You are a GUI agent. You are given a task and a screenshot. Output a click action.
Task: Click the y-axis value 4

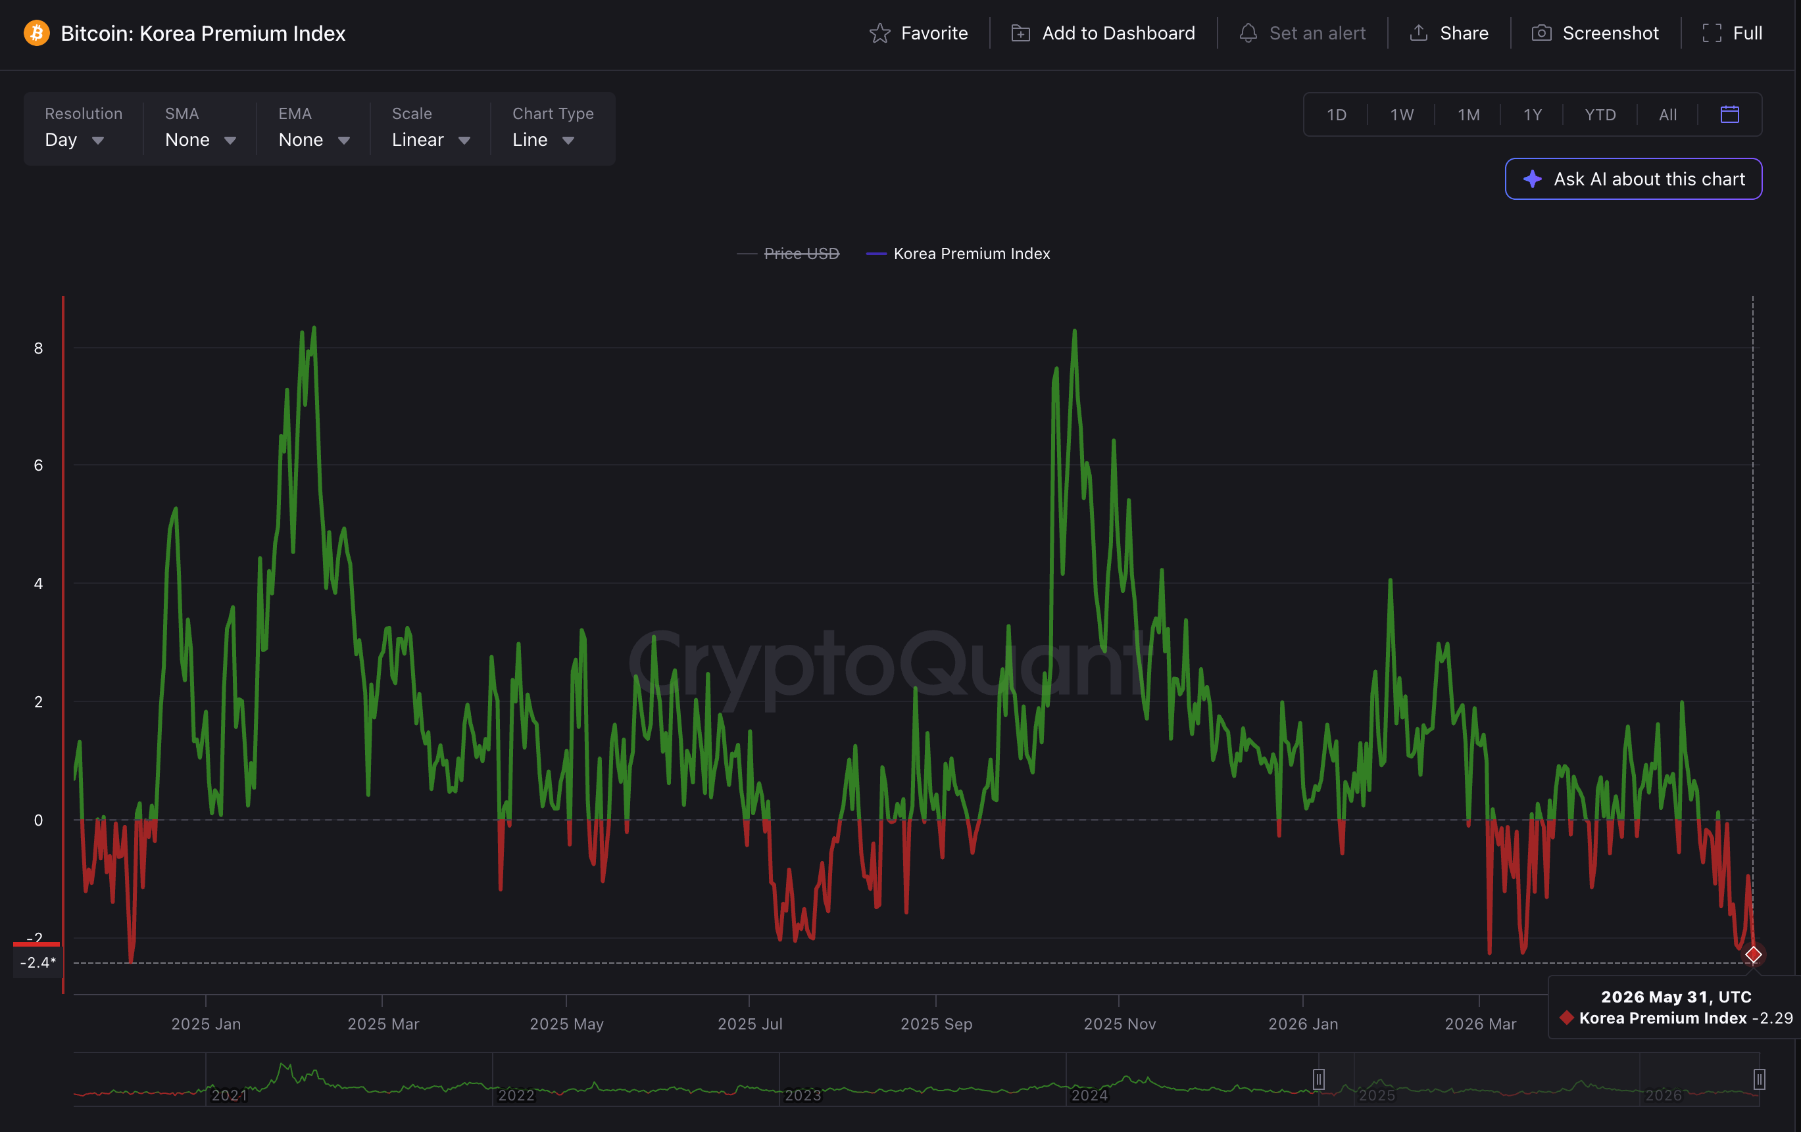tap(38, 583)
